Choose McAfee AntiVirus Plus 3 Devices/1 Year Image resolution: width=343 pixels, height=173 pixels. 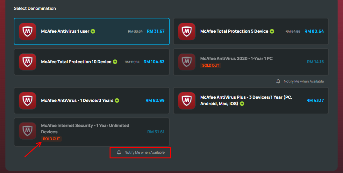point(251,101)
